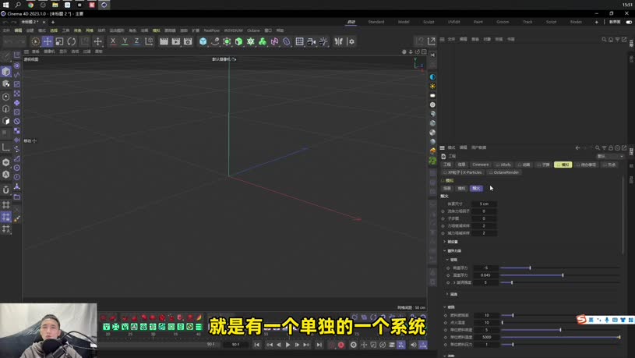Click the Sogou input method icon

(x=581, y=320)
